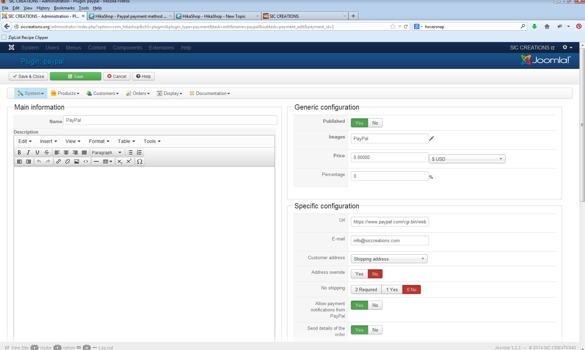
Task: Open the Joomla Extensions menu
Action: coord(161,48)
